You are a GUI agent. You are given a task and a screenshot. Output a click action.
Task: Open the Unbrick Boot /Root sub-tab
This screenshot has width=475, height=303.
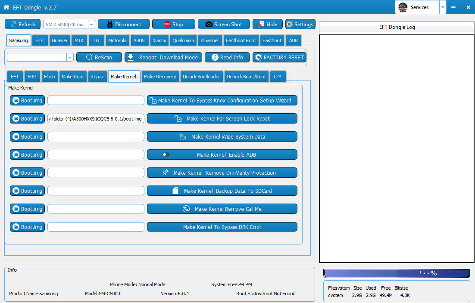[x=246, y=77]
